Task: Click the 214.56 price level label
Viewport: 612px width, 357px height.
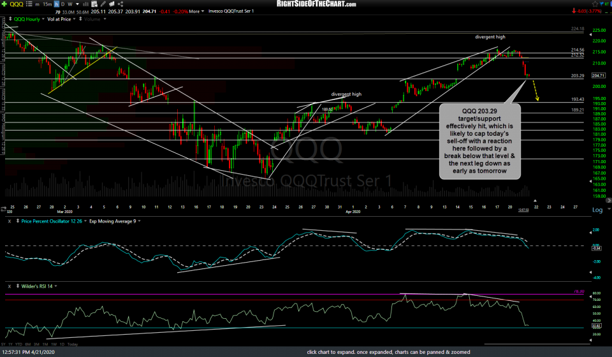Action: coord(578,50)
